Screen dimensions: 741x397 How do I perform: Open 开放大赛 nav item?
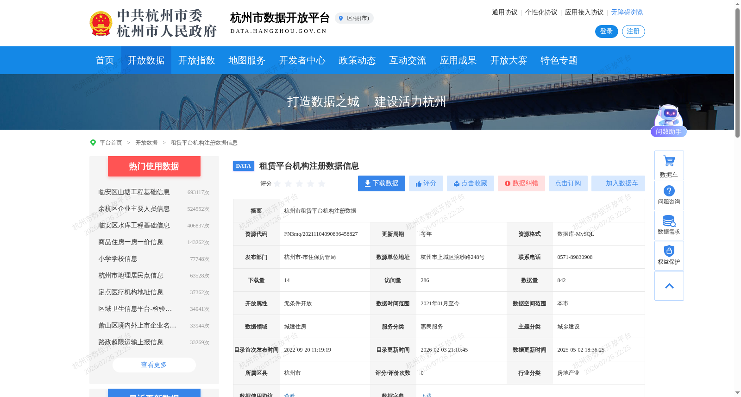[509, 60]
